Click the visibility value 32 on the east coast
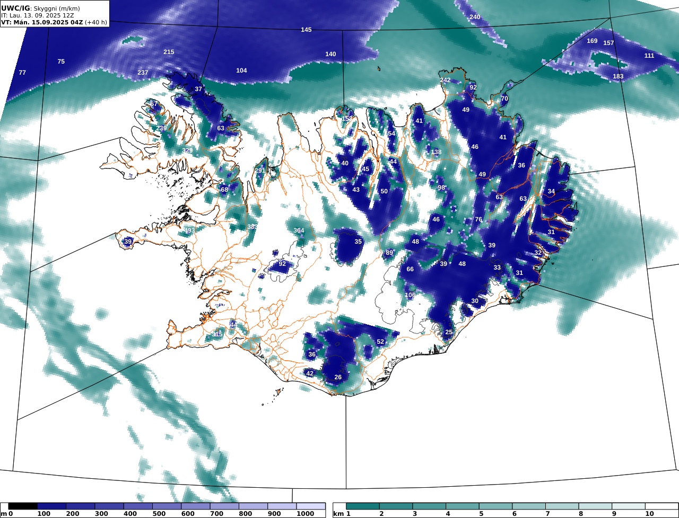This screenshot has width=679, height=518. click(538, 253)
